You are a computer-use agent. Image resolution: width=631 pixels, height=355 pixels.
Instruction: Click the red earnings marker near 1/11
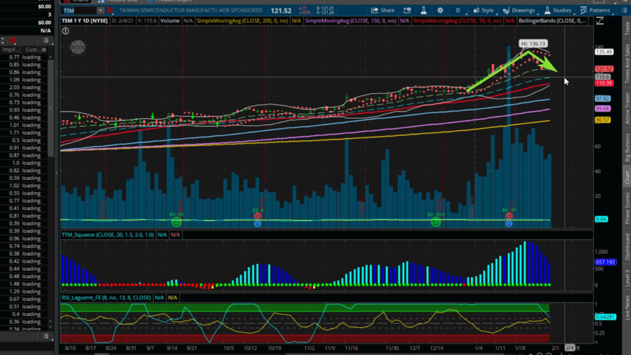click(x=509, y=216)
